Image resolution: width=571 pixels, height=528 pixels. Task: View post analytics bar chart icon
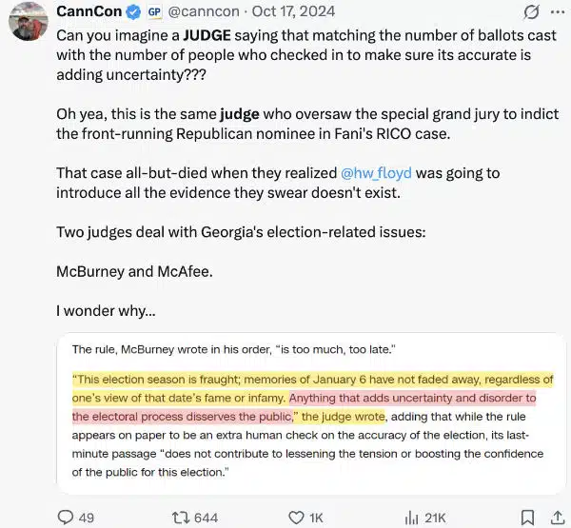(x=412, y=517)
